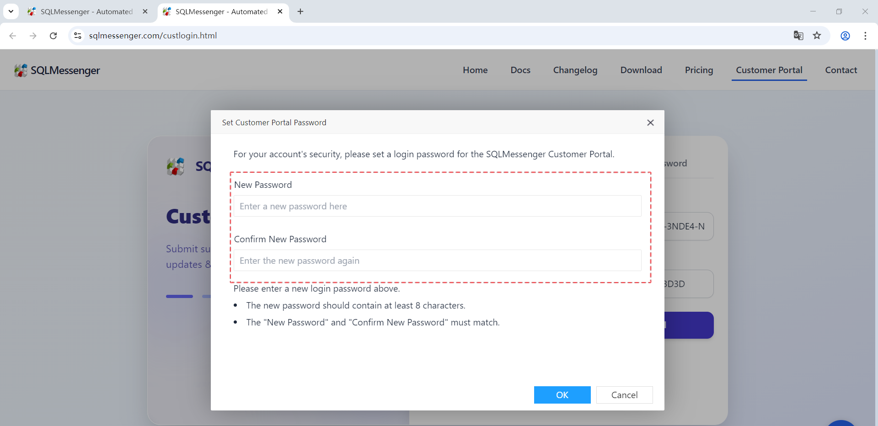878x426 pixels.
Task: Expand the tab search dropdown arrow
Action: 11,11
